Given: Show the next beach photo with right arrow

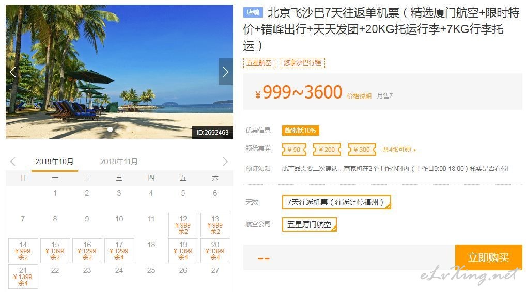Looking at the screenshot, I should [225, 72].
